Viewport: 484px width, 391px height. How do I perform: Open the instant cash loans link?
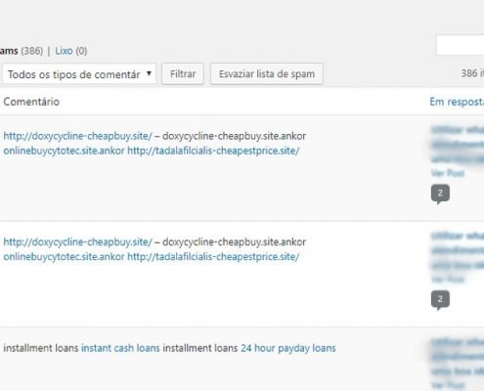120,348
